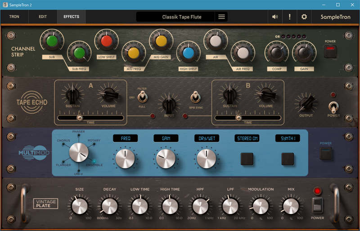The height and width of the screenshot is (231, 360).
Task: Click the Tape Echo A TIME slider handle
Action: [x=80, y=118]
